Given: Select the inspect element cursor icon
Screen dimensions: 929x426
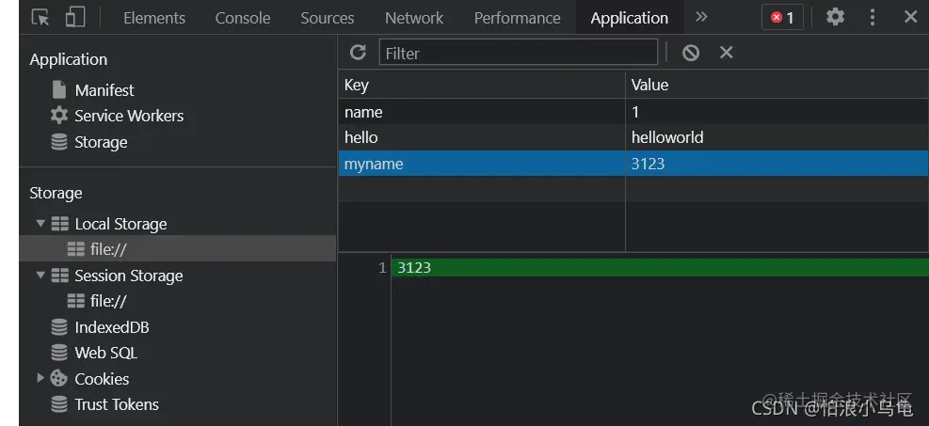Looking at the screenshot, I should (x=40, y=18).
